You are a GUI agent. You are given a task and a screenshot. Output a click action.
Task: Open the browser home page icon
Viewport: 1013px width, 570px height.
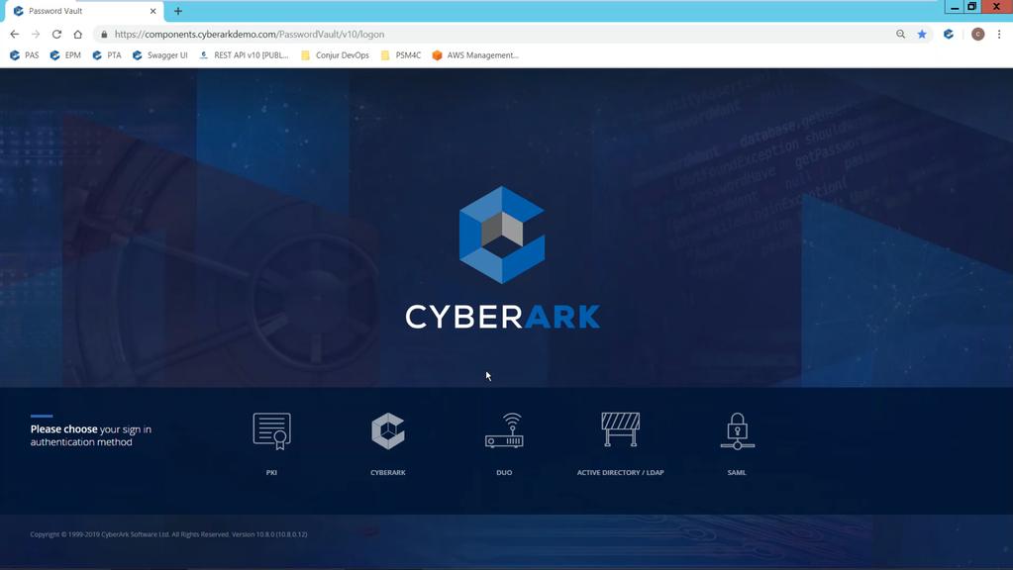77,35
